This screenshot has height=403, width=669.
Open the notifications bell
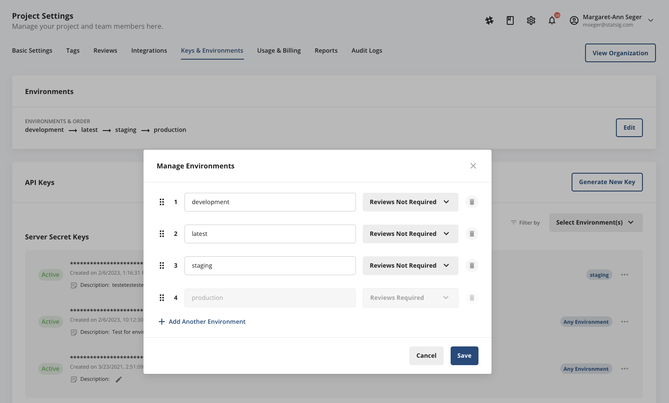pyautogui.click(x=552, y=20)
